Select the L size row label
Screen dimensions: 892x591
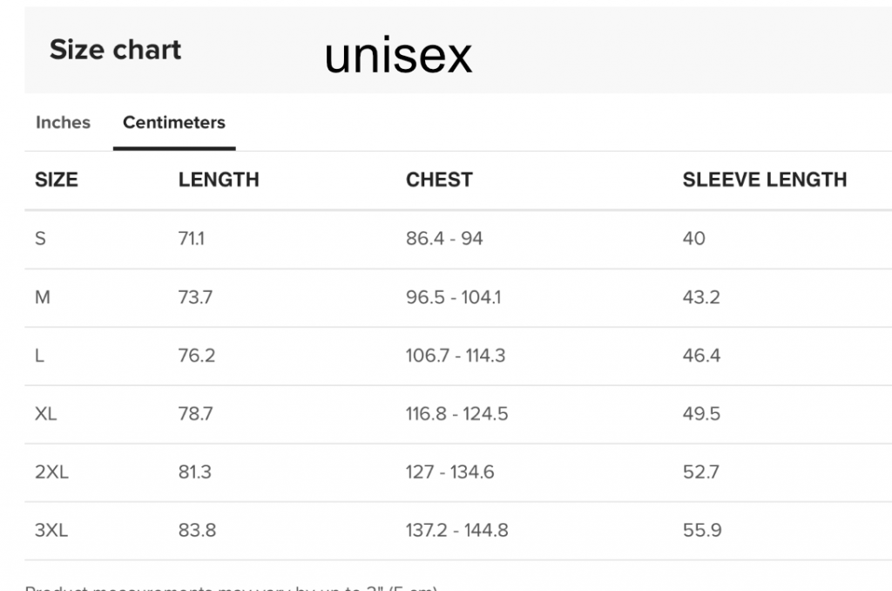pyautogui.click(x=39, y=356)
